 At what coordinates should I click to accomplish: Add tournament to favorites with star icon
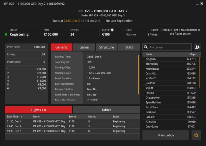(x=196, y=135)
